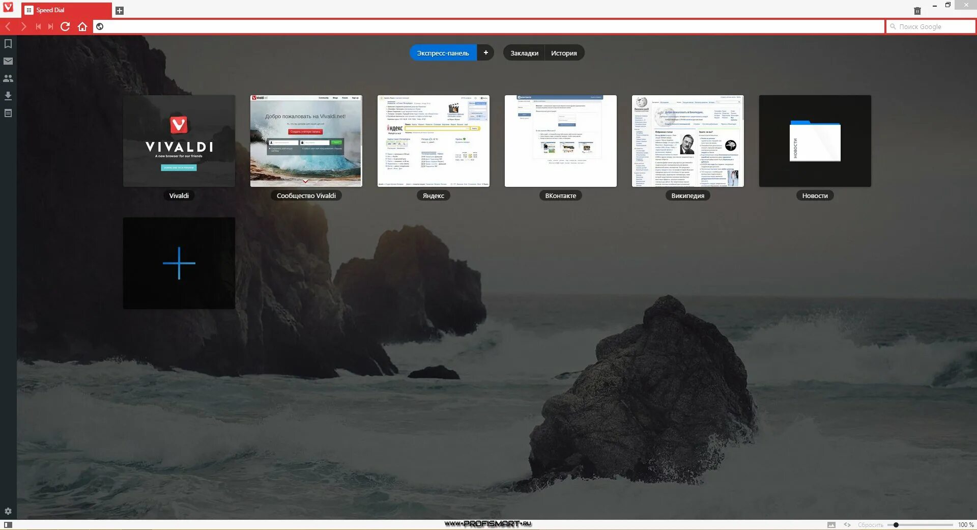Image resolution: width=977 pixels, height=530 pixels.
Task: Open Сообщество Vivaldi speed dial
Action: pyautogui.click(x=306, y=141)
